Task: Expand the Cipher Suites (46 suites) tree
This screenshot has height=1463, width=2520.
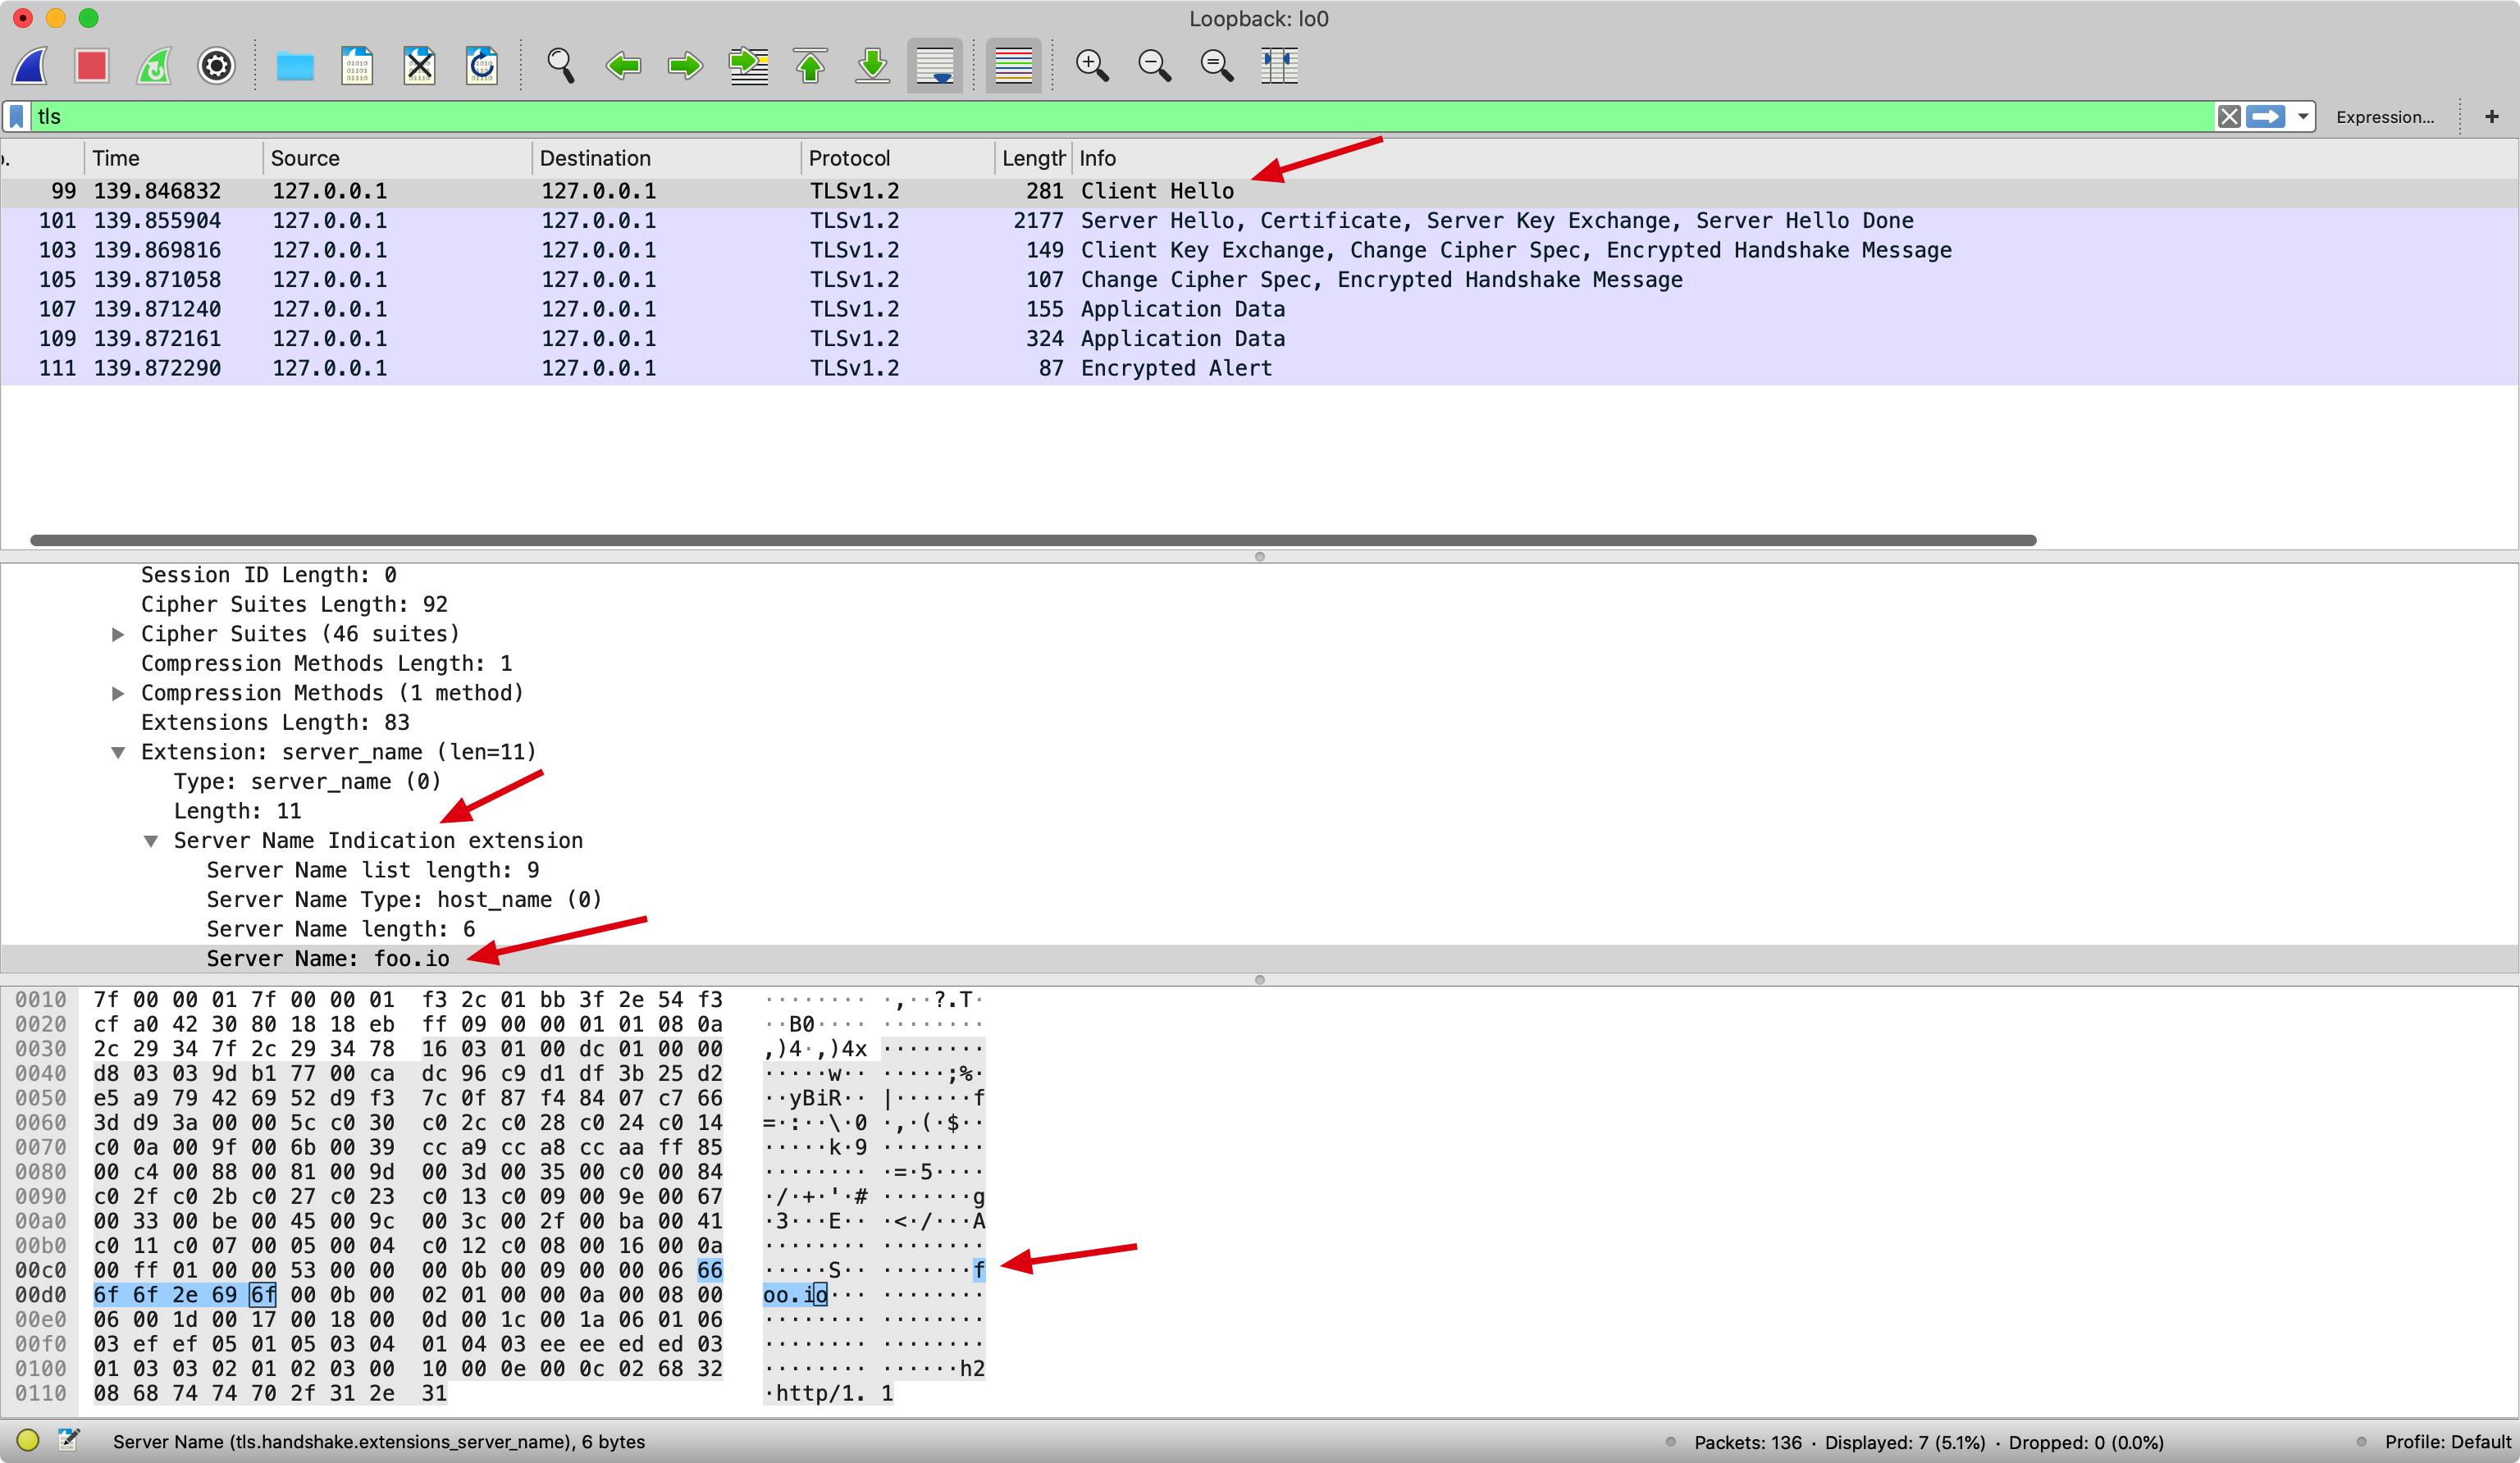Action: point(118,634)
